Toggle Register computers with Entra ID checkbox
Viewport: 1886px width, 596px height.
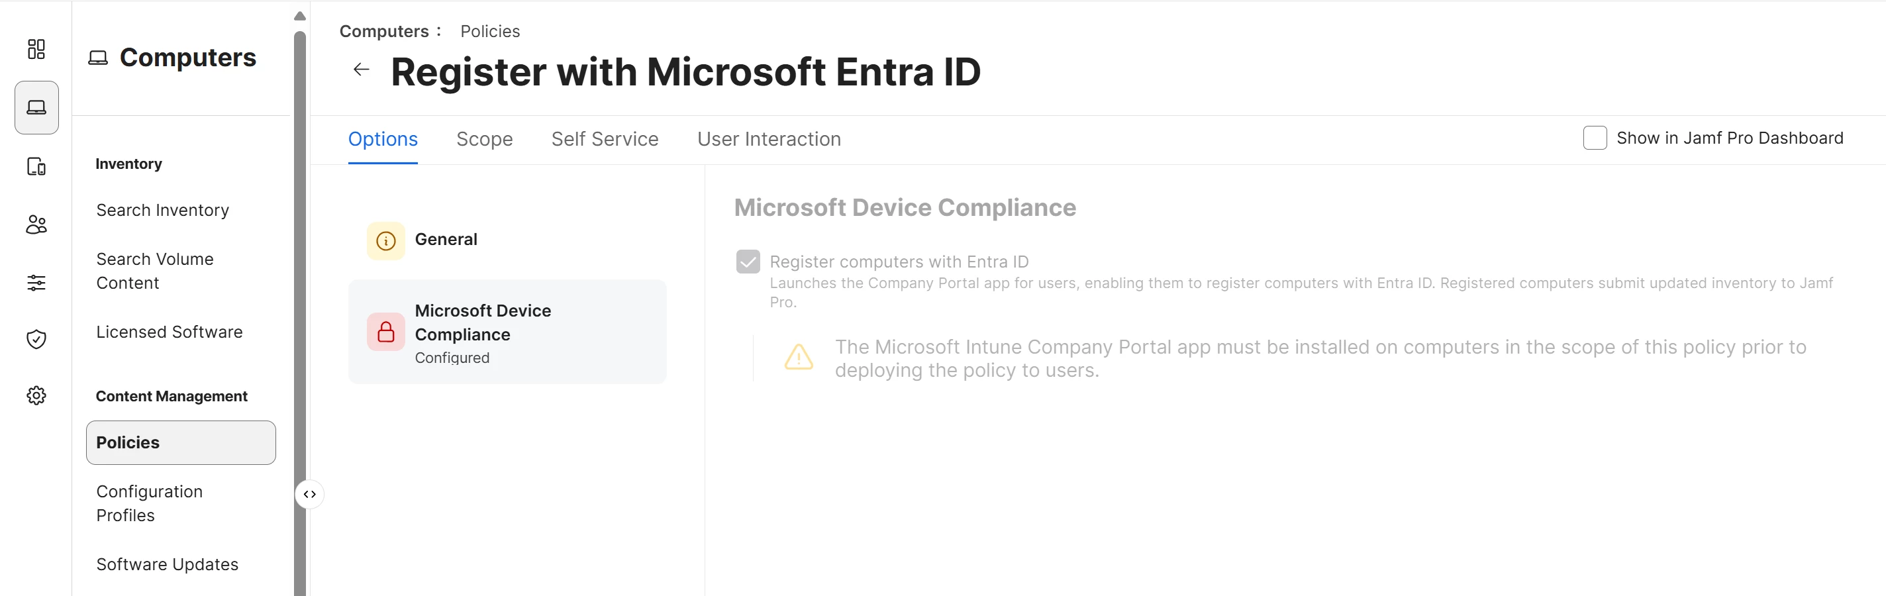(x=748, y=262)
